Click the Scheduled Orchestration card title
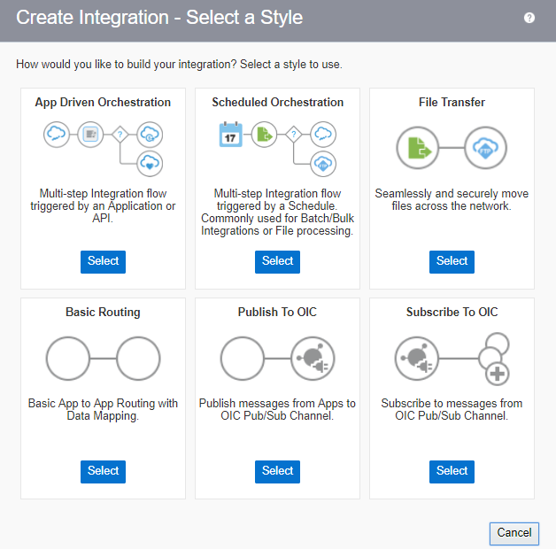The width and height of the screenshot is (556, 549). click(277, 103)
